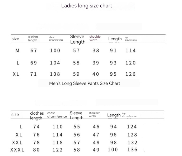The image size is (182, 156).
Task: Select men's size L clothes length 74
Action: click(36, 127)
